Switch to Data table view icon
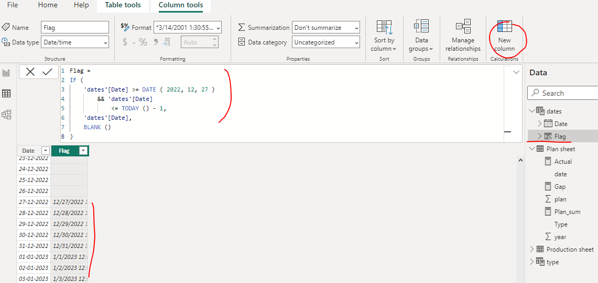This screenshot has width=598, height=283. click(x=6, y=93)
